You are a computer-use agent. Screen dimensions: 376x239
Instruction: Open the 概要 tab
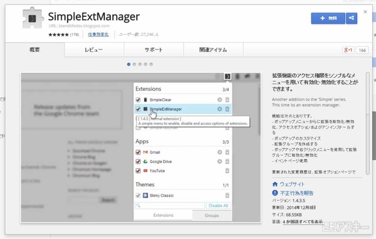point(34,50)
